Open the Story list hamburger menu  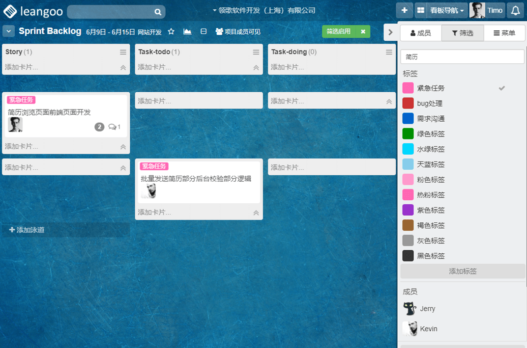[123, 52]
